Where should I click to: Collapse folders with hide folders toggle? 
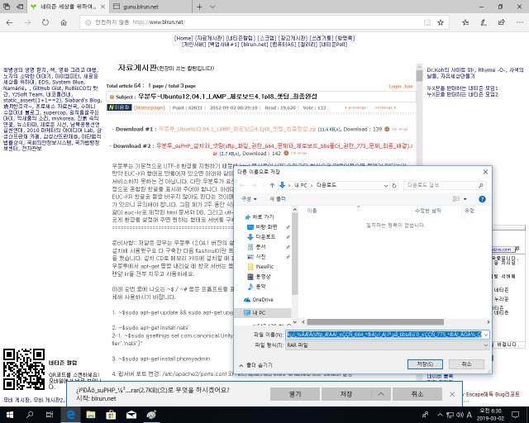255,365
